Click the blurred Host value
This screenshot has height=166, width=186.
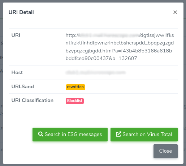tap(96, 73)
